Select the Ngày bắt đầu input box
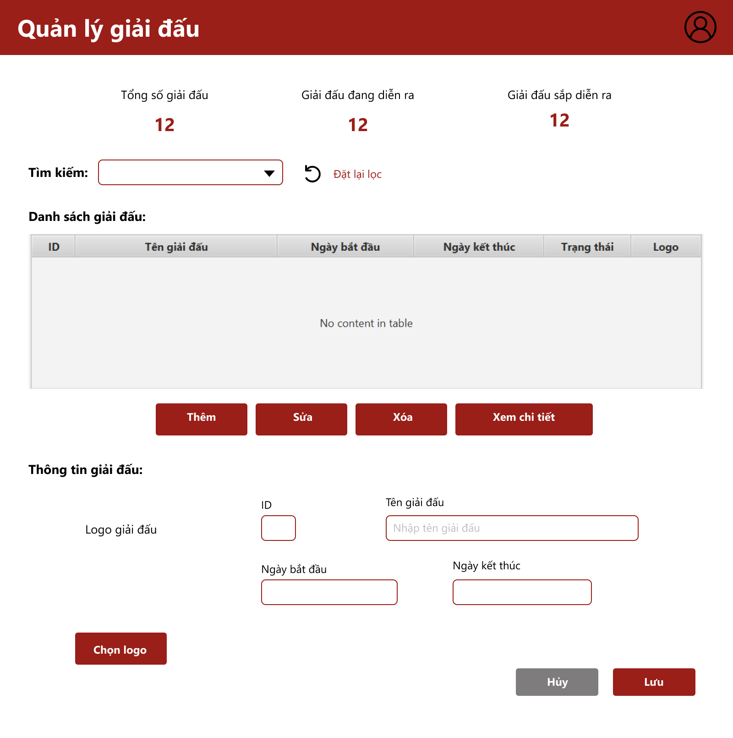Screen dimensions: 733x738 coord(329,592)
